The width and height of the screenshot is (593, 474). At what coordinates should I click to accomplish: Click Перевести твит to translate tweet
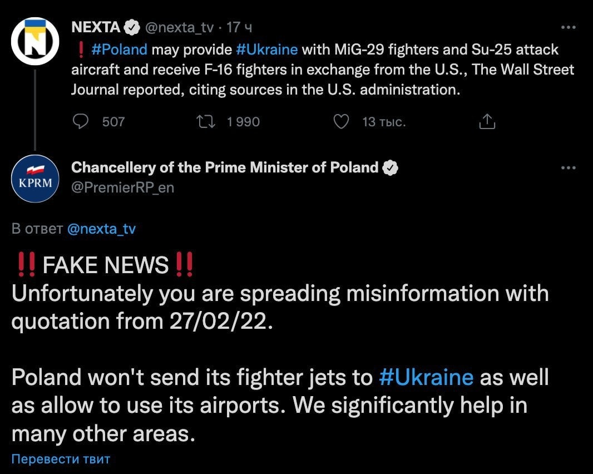point(61,459)
